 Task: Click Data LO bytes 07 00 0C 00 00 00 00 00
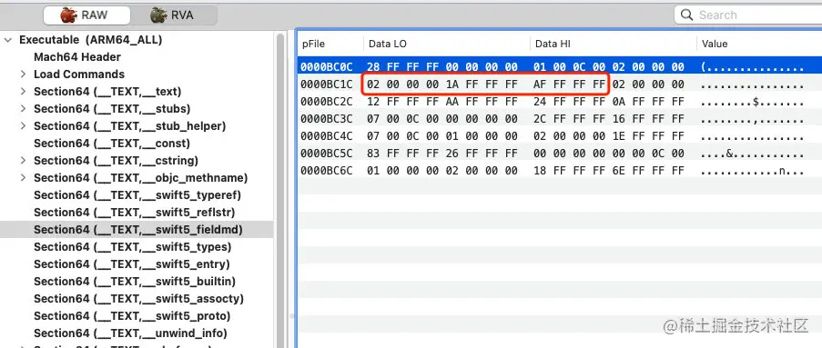point(442,119)
